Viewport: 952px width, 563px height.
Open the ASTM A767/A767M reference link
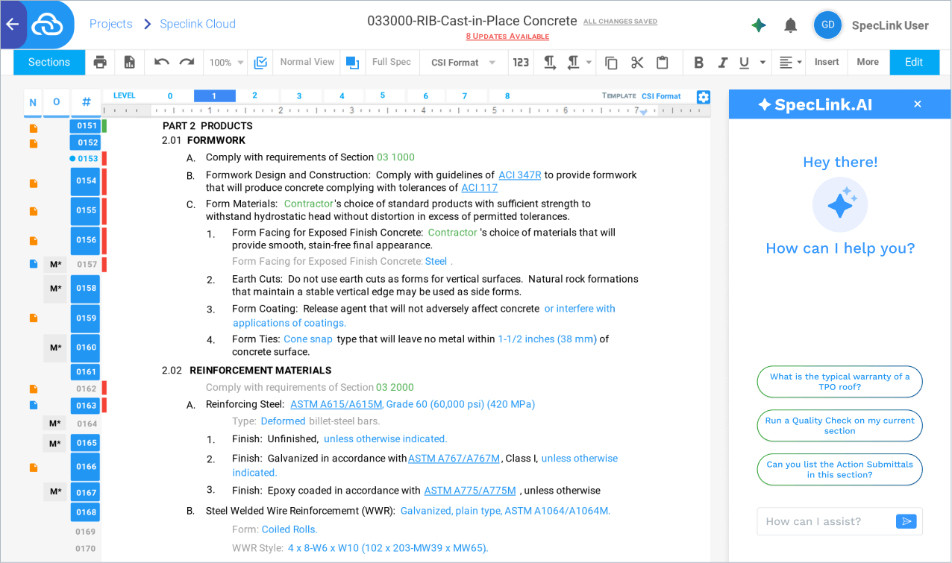[x=454, y=459]
